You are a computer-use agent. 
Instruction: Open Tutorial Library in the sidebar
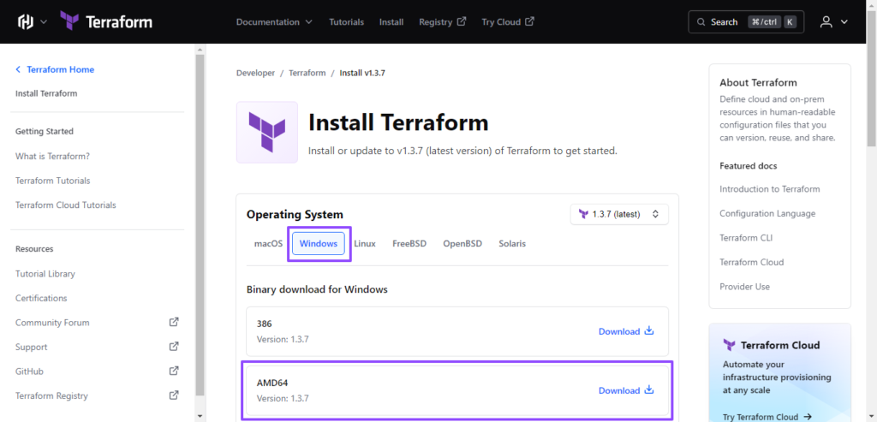pyautogui.click(x=45, y=274)
